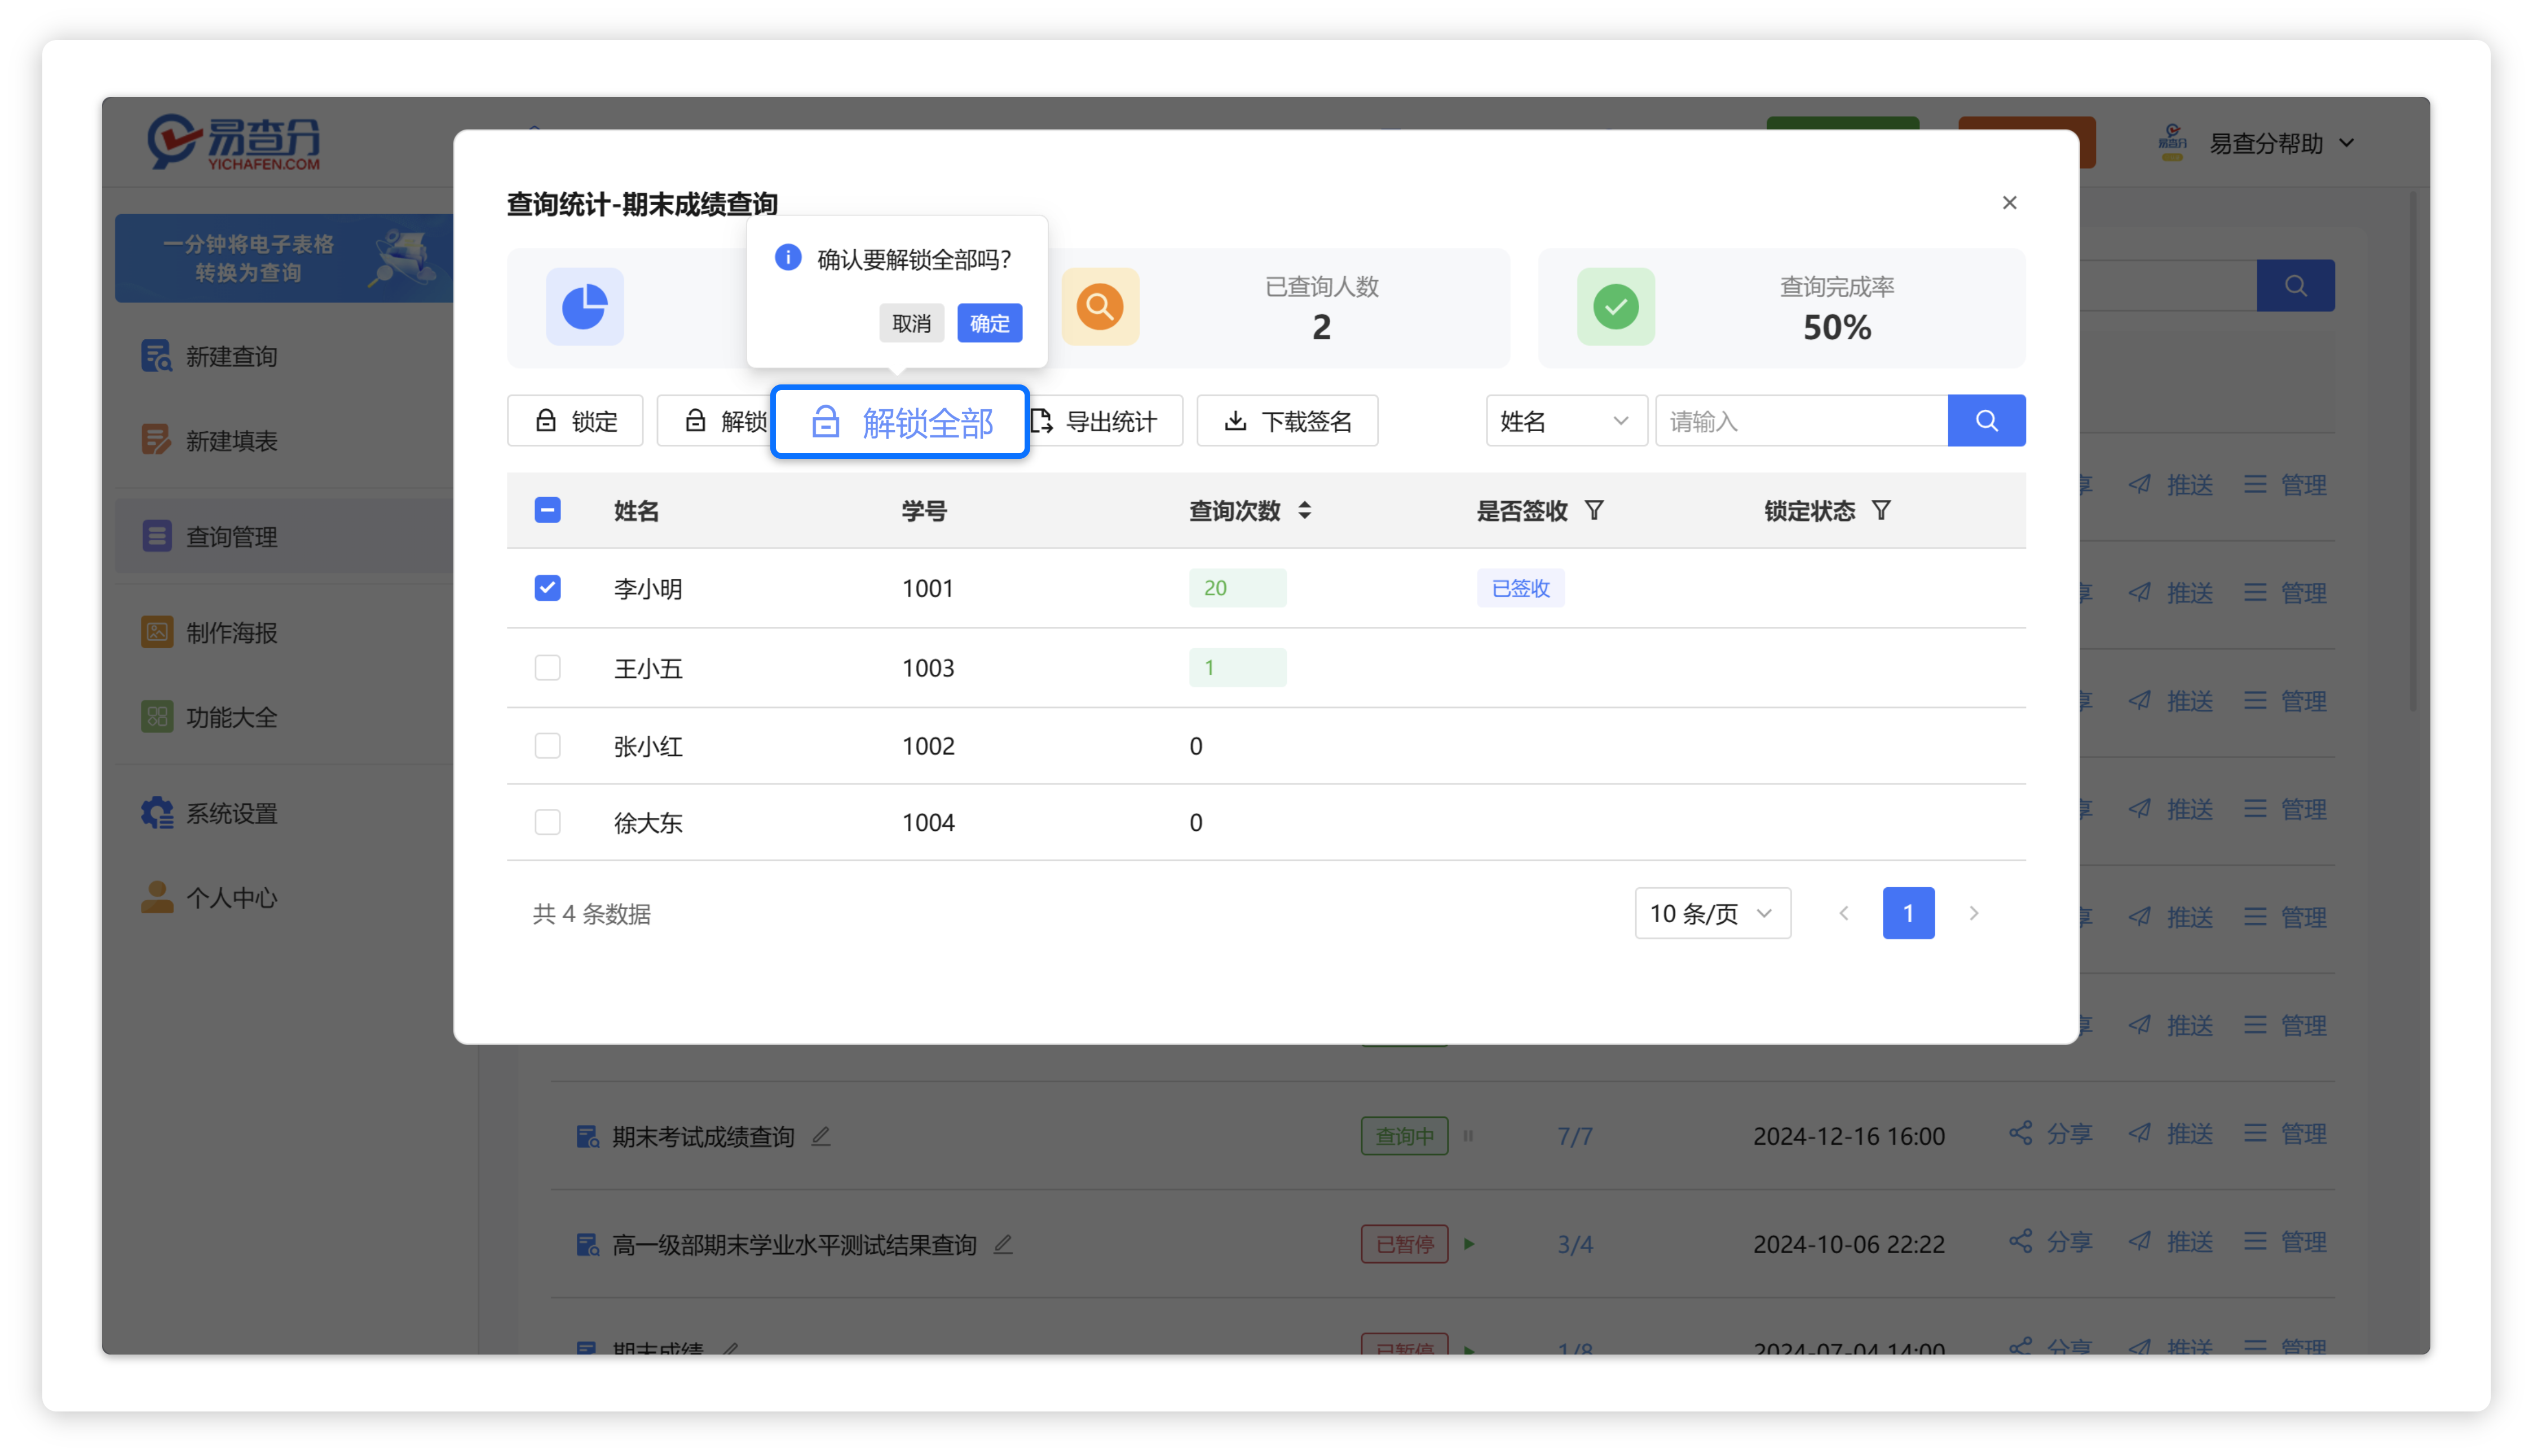Click edit pencil beside 期末考试成绩查询

pos(820,1136)
